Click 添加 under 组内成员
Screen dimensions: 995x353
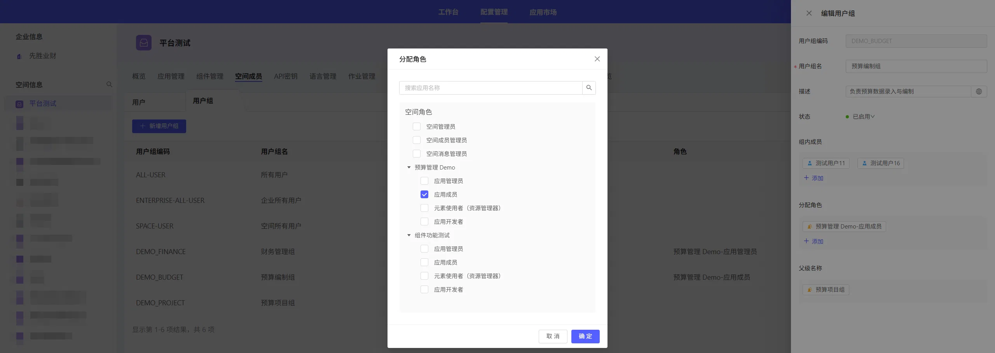tap(813, 178)
